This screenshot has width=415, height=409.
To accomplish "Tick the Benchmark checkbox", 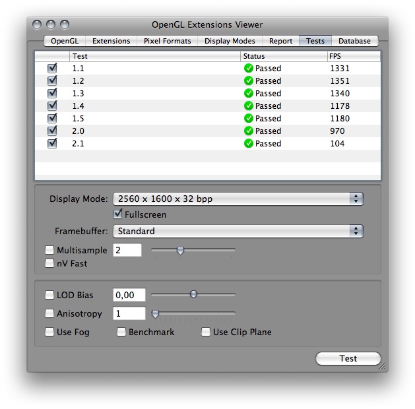I will tap(121, 332).
